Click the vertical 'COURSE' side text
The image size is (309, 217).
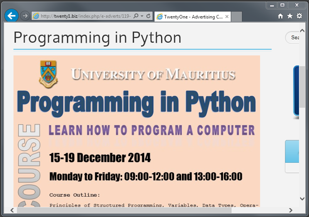pos(29,165)
